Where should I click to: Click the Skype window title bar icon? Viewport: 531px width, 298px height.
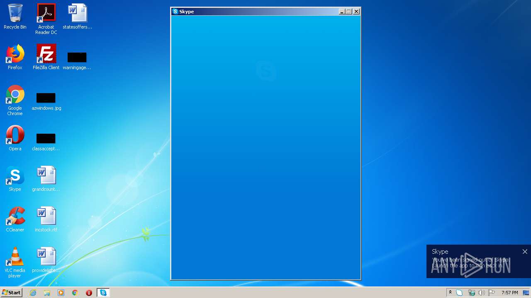coord(175,12)
